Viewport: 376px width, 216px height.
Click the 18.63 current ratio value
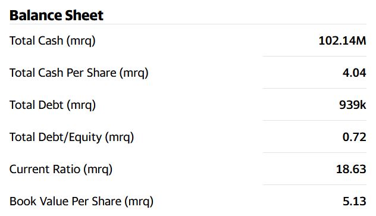351,169
